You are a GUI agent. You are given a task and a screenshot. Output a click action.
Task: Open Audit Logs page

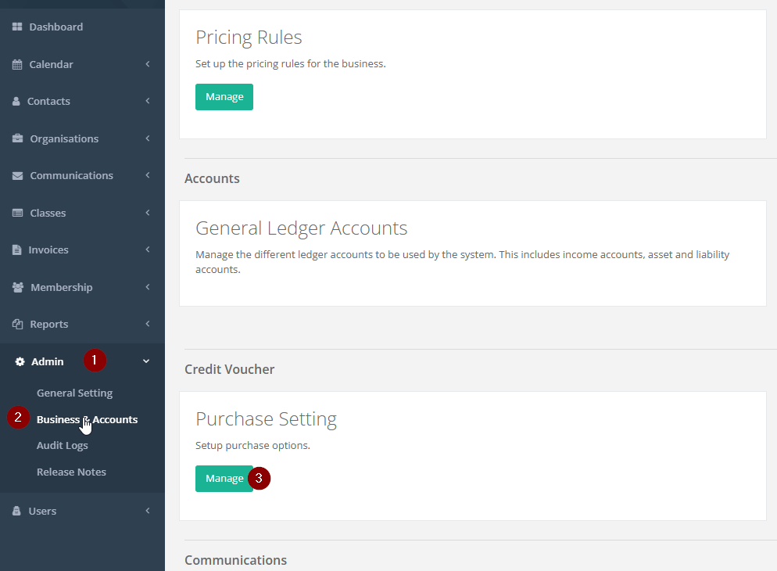tap(62, 446)
